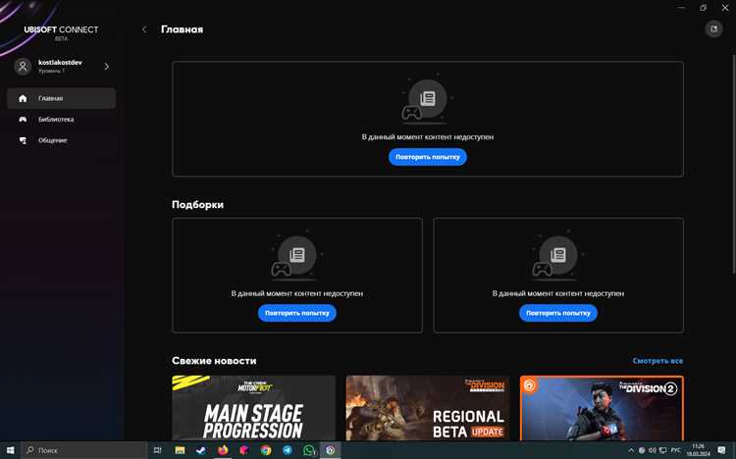This screenshot has height=459, width=736.
Task: Go back using the back arrow
Action: click(144, 29)
